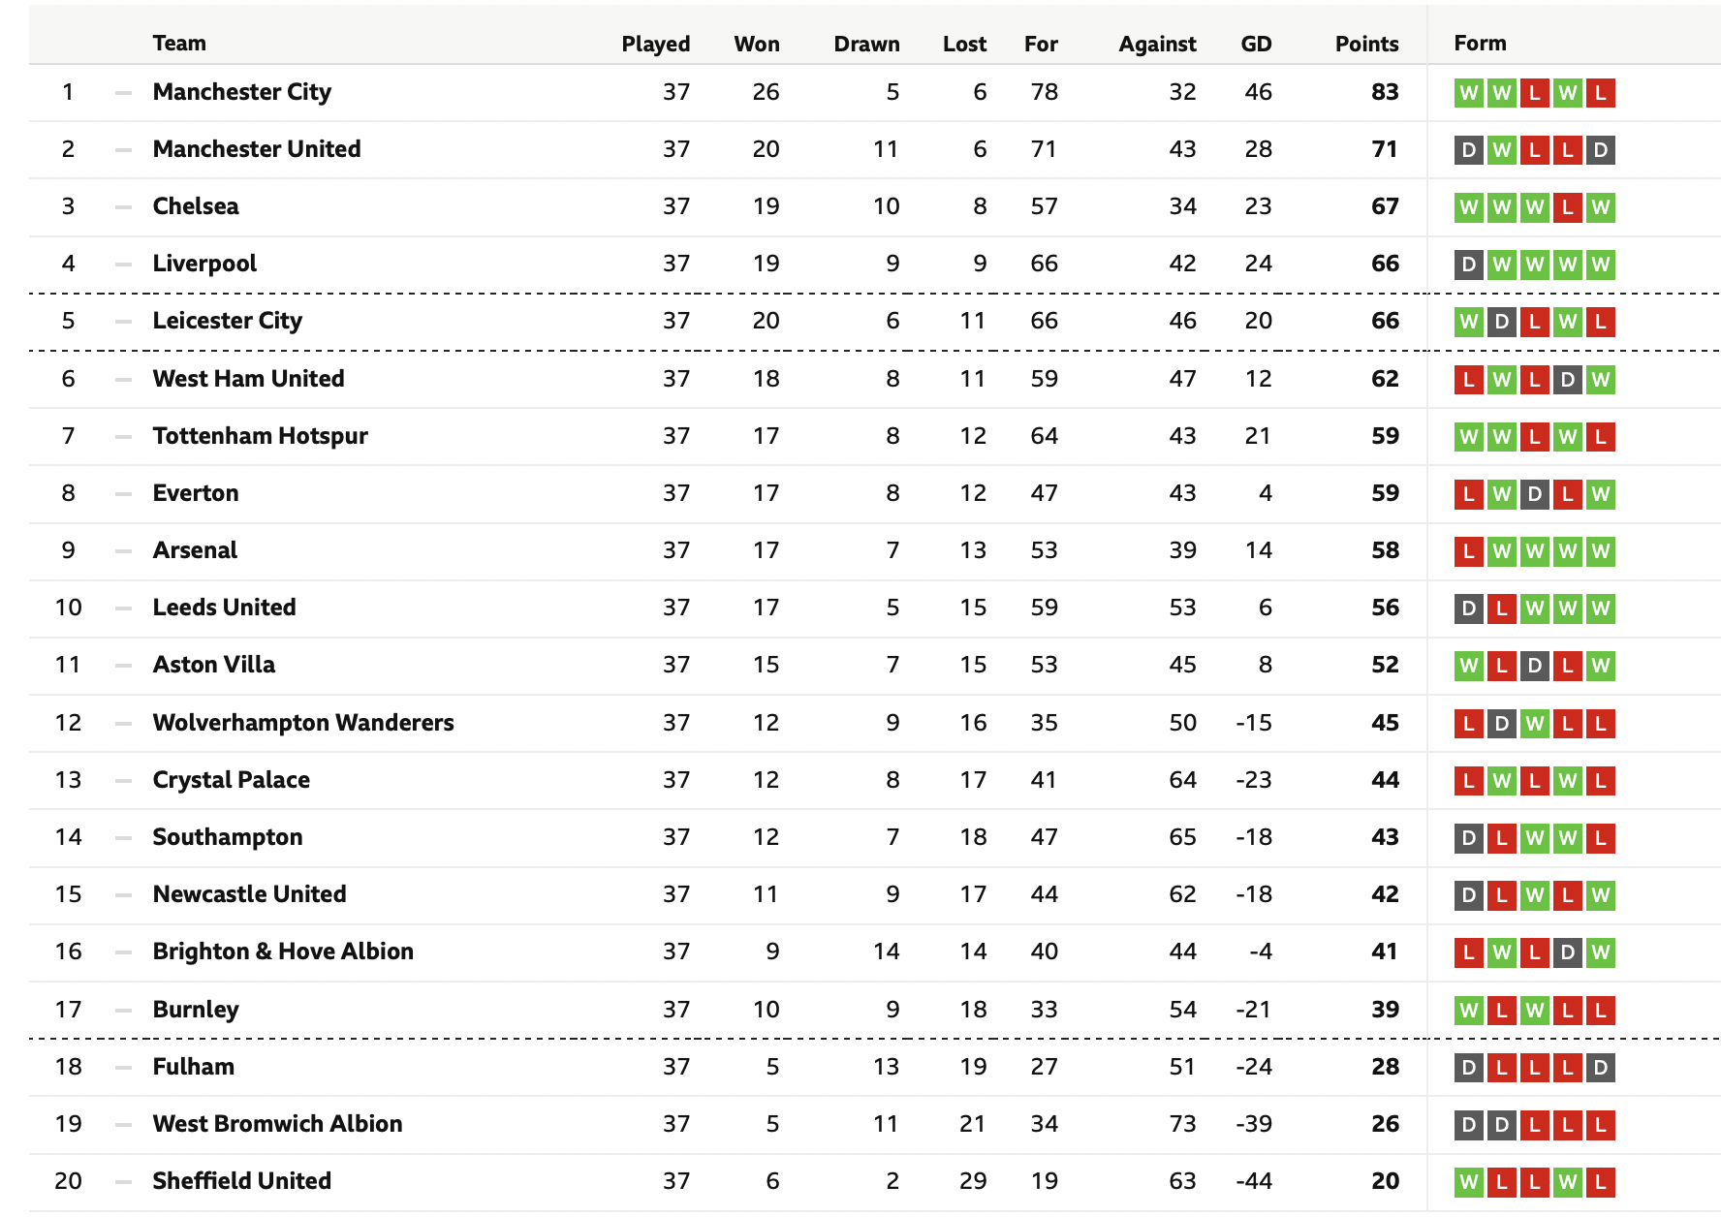Open the Tottenham Hotspur team link
The image size is (1721, 1217).
261,436
